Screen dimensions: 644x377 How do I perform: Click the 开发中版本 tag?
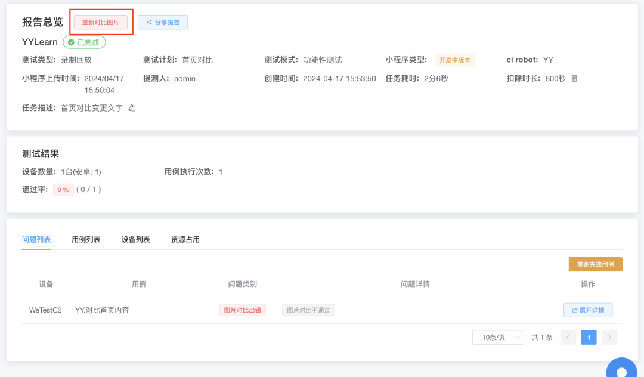[455, 60]
